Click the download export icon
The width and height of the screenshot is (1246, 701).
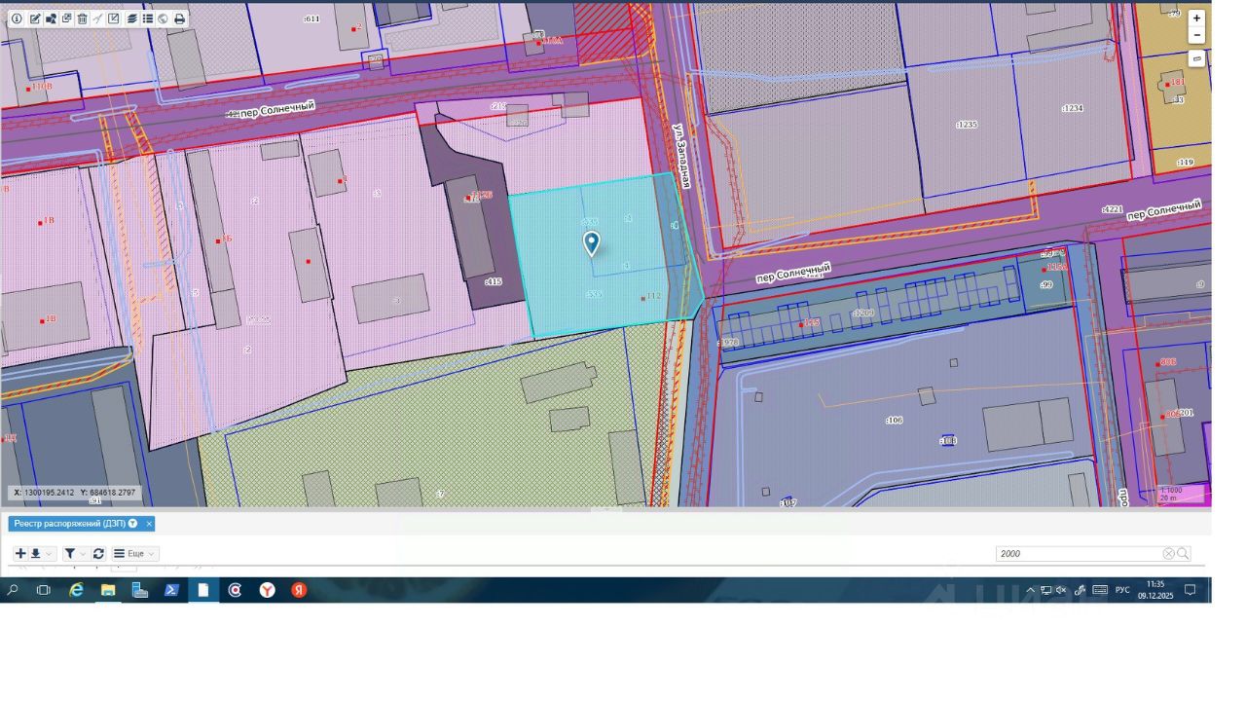coord(36,553)
